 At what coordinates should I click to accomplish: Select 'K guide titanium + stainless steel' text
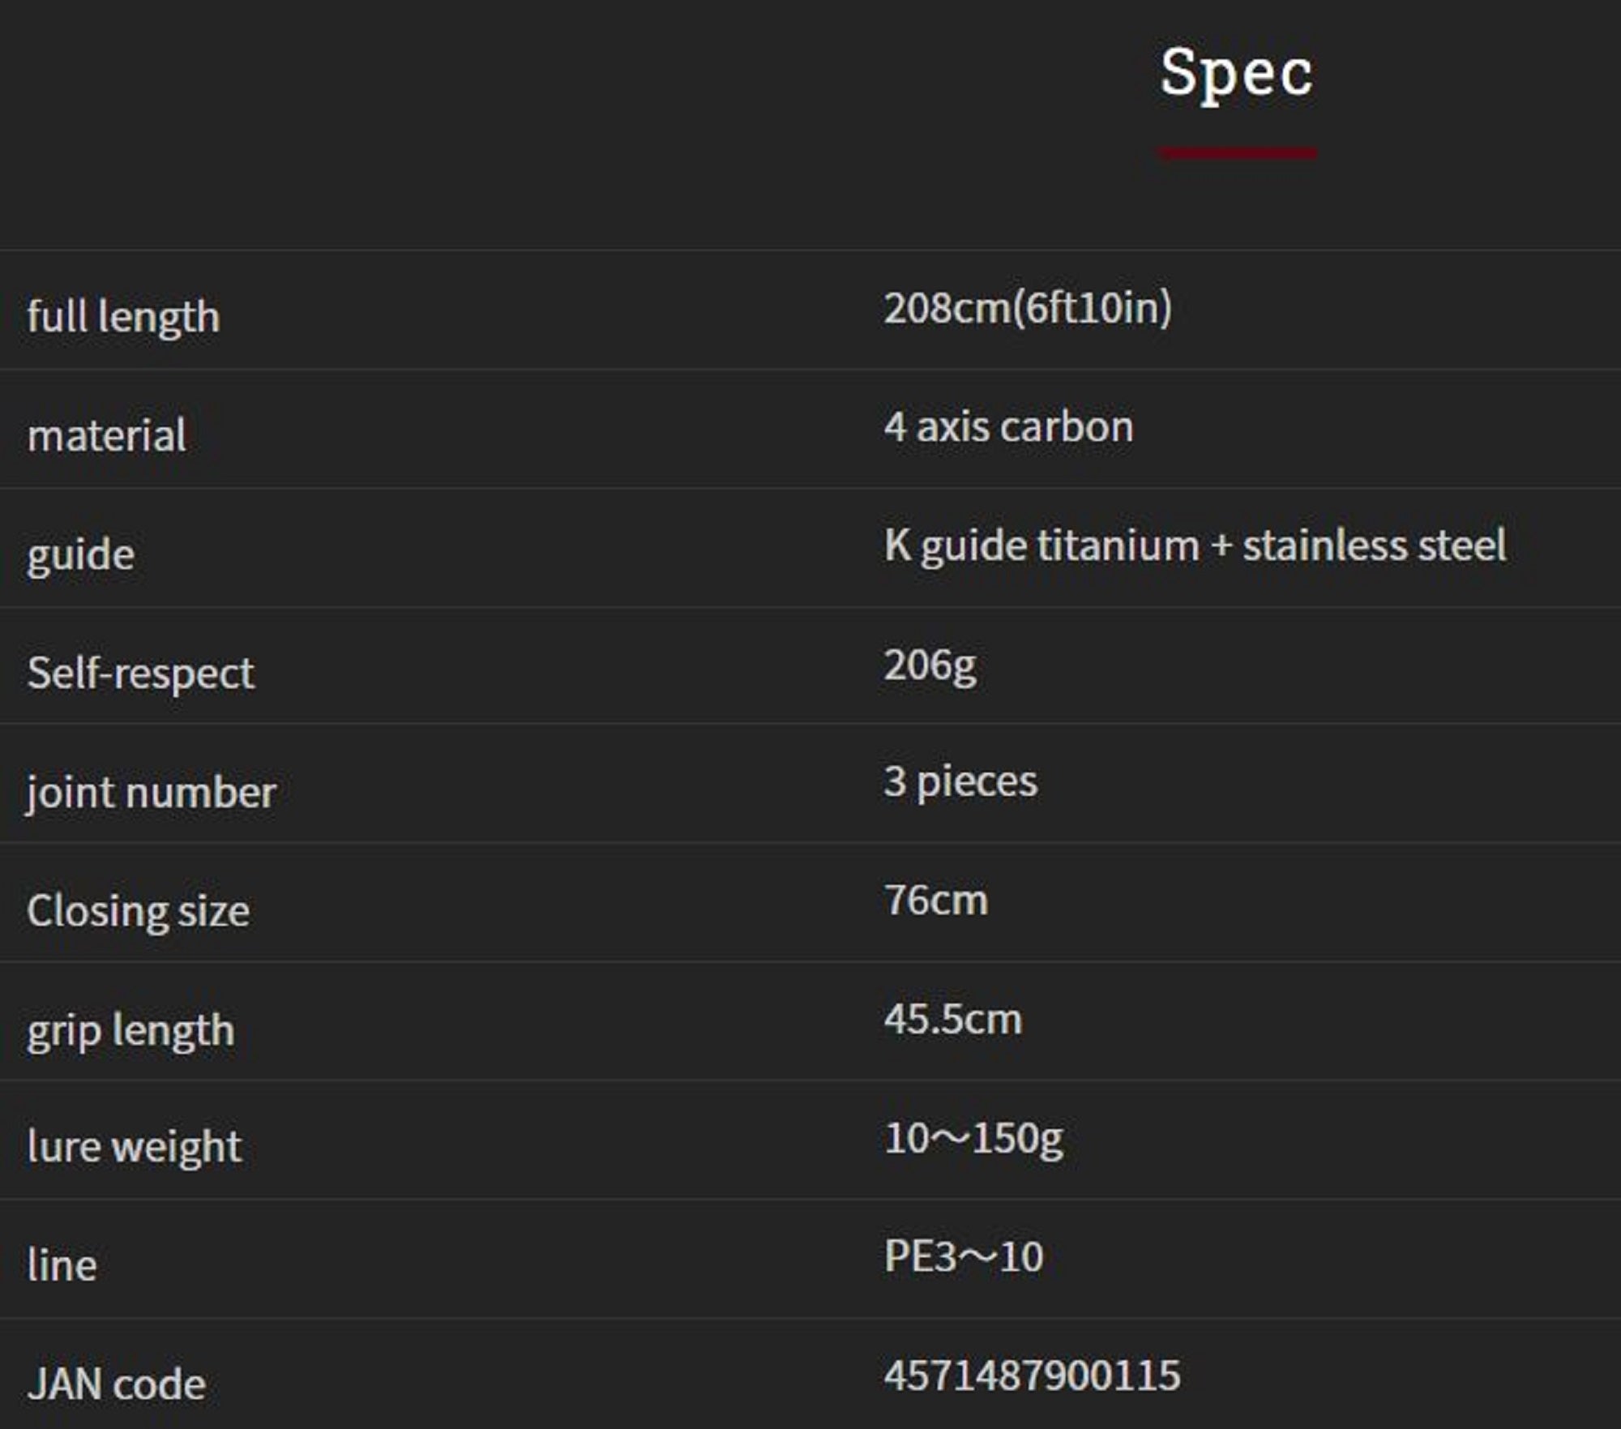pyautogui.click(x=1195, y=546)
